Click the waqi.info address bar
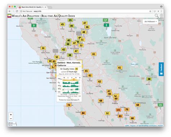Image resolution: width=171 pixels, height=137 pixels. 84,11
